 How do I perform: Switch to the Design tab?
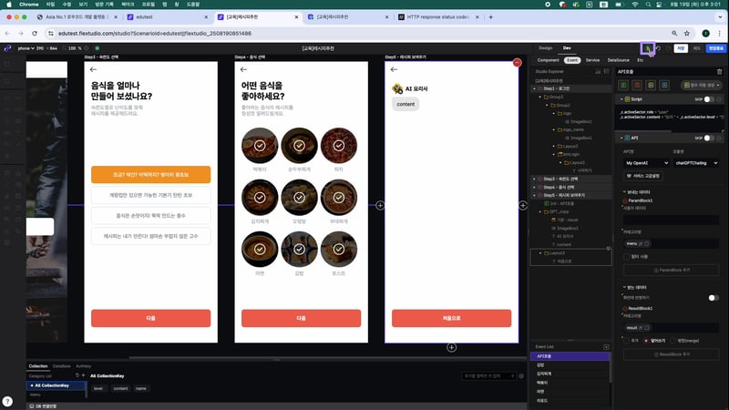coord(545,47)
